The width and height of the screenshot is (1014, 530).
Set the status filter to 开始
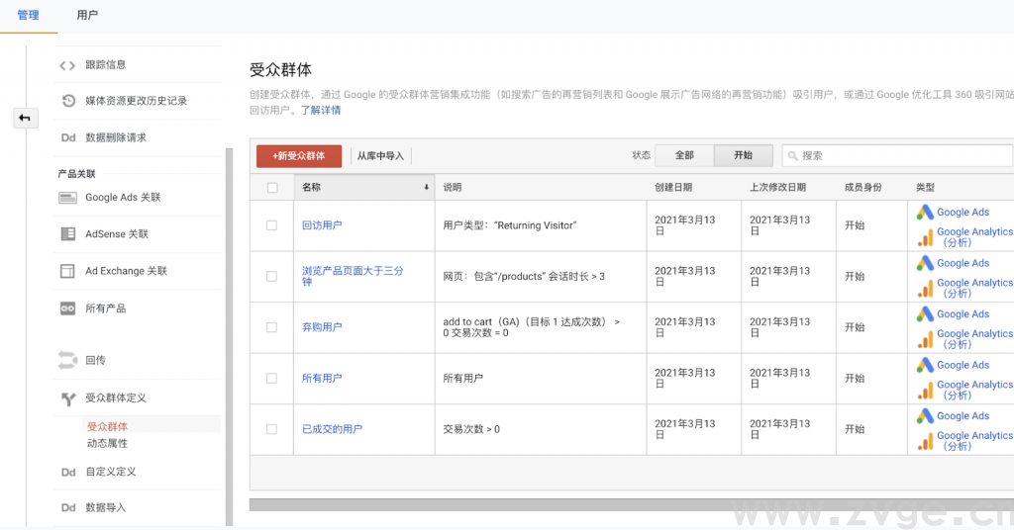[x=743, y=155]
